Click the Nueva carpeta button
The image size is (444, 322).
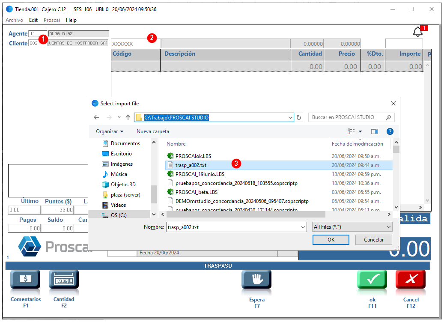coord(152,131)
